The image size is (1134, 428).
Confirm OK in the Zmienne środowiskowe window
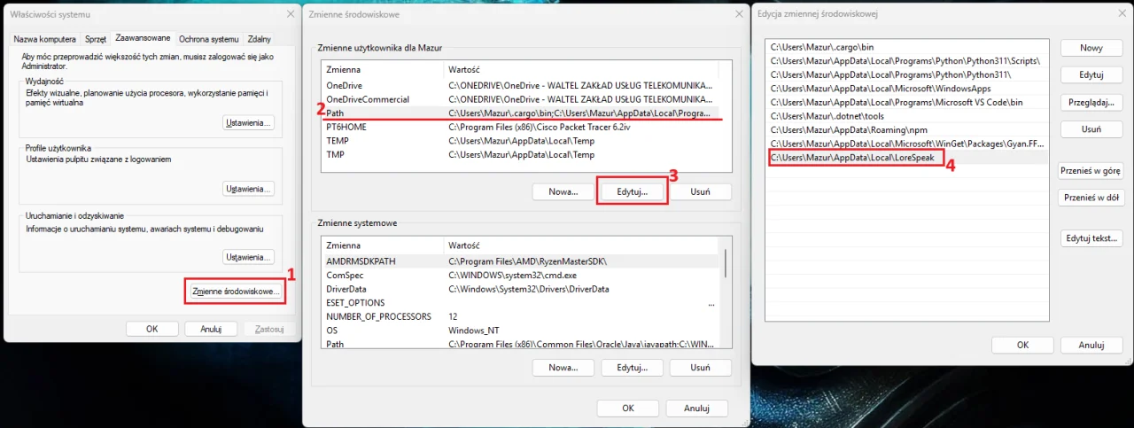[x=627, y=409]
